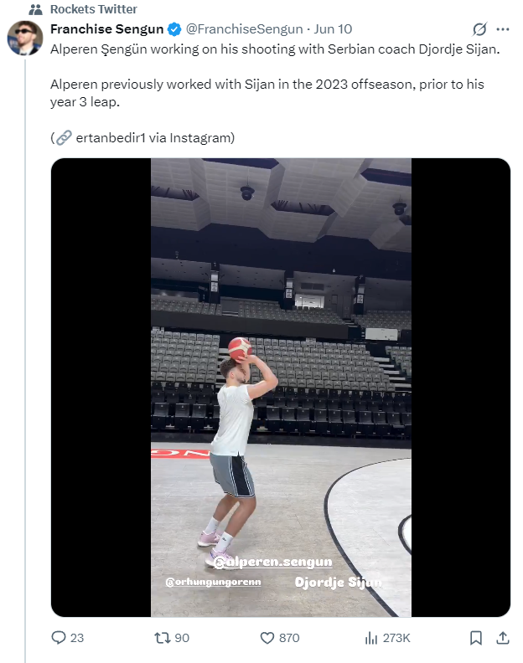Bookmark this post
Image resolution: width=523 pixels, height=663 pixels.
tap(476, 638)
